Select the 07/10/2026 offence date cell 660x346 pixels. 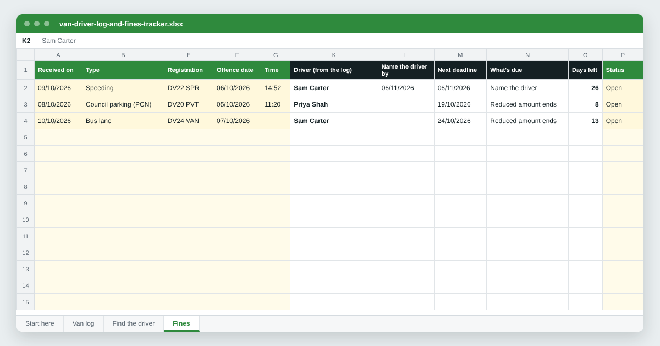[237, 121]
